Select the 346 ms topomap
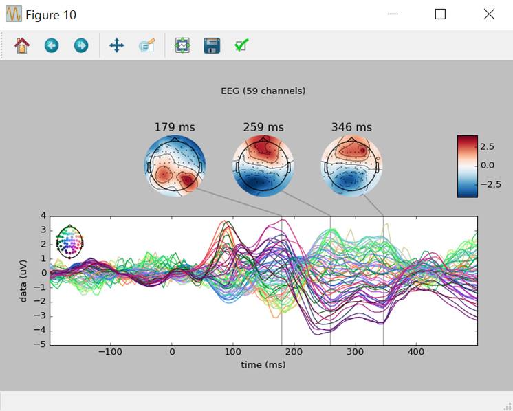The image size is (513, 411). pos(351,166)
